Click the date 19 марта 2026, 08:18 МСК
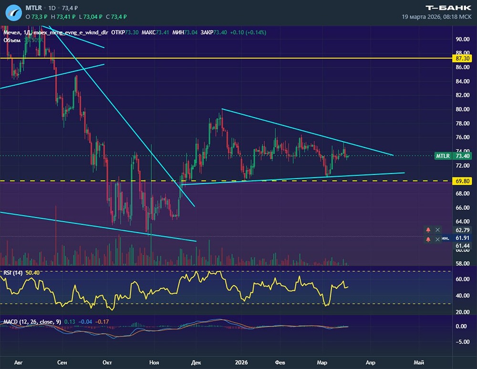 436,17
